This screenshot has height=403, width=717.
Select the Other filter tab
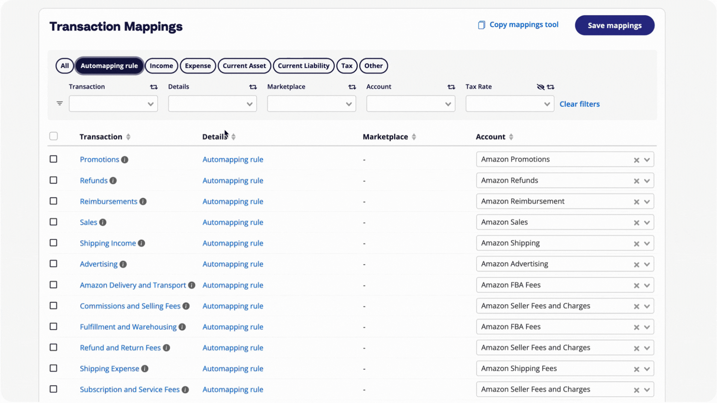pyautogui.click(x=373, y=66)
